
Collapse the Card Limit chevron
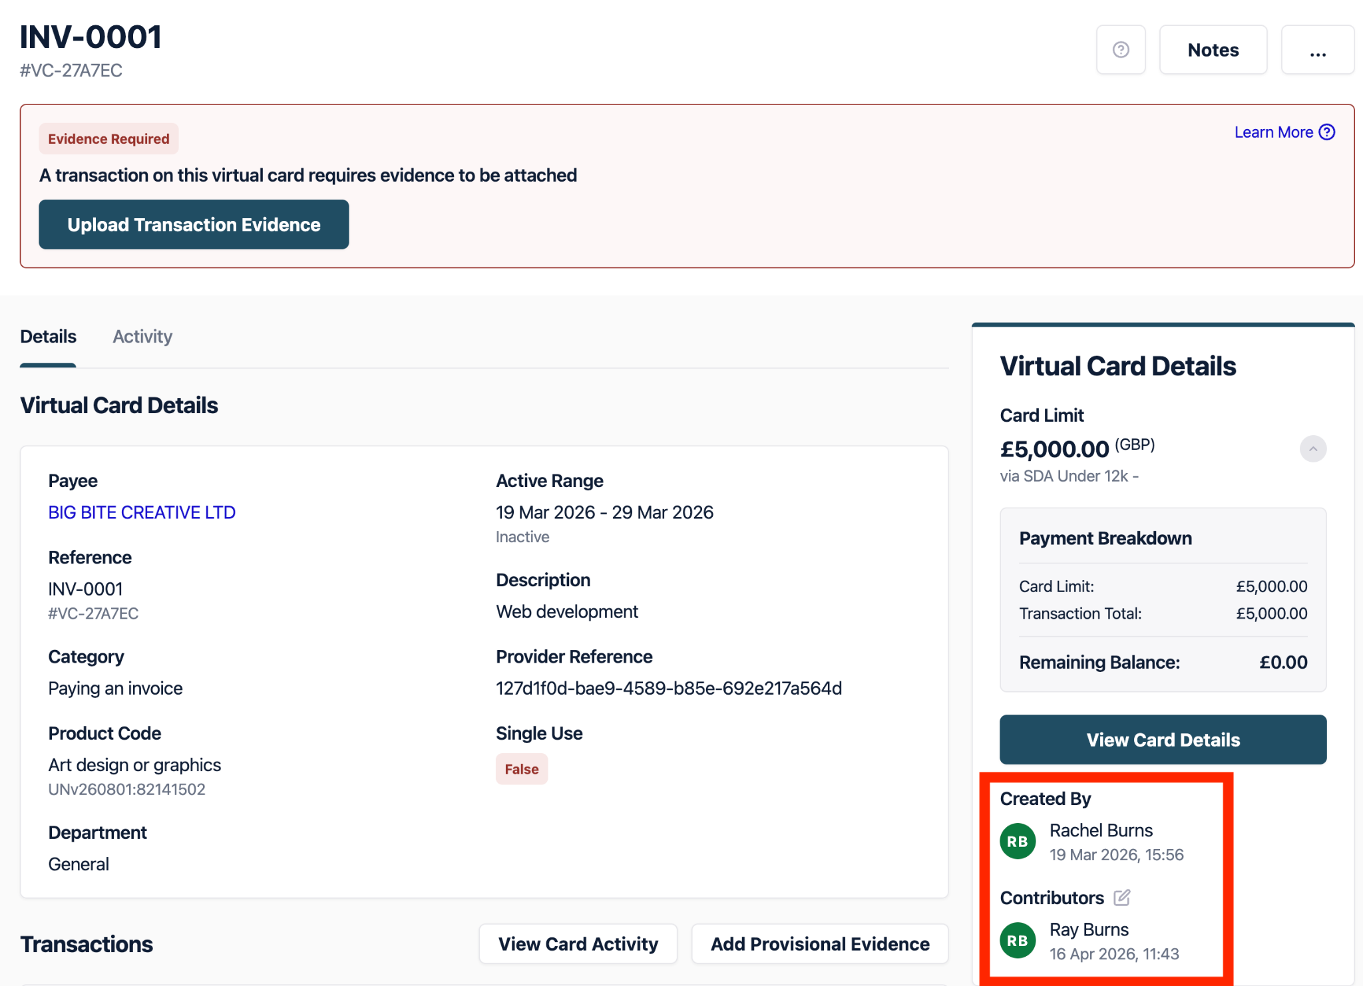point(1312,449)
